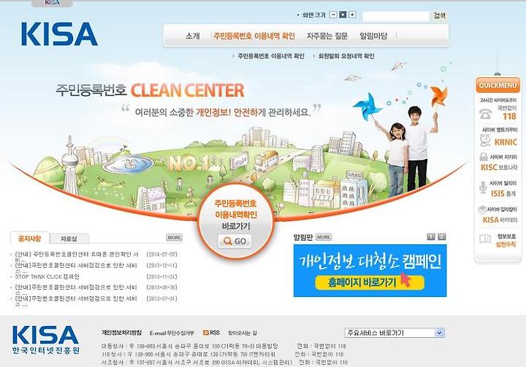526x367 pixels.
Task: Show banner page 2 in 알림판
Action: [x=442, y=236]
